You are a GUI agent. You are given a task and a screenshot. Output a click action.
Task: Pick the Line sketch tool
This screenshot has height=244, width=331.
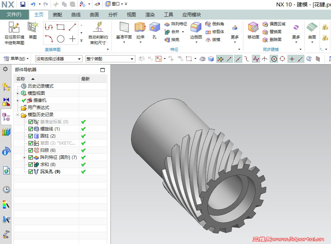click(72, 27)
